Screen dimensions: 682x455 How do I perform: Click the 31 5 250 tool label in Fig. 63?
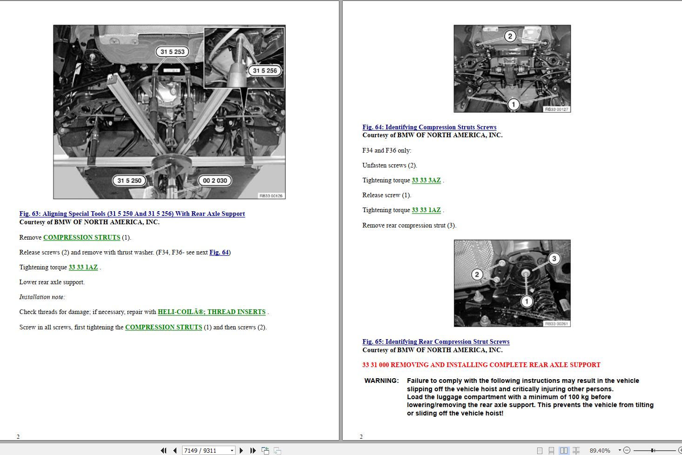[x=129, y=181]
